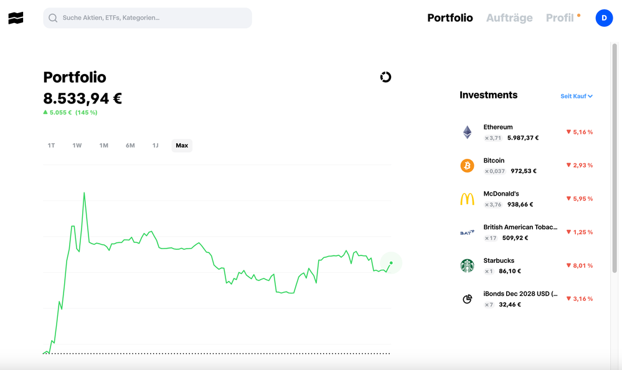Image resolution: width=622 pixels, height=370 pixels.
Task: Click the orange Bitcoin icon
Action: point(468,166)
